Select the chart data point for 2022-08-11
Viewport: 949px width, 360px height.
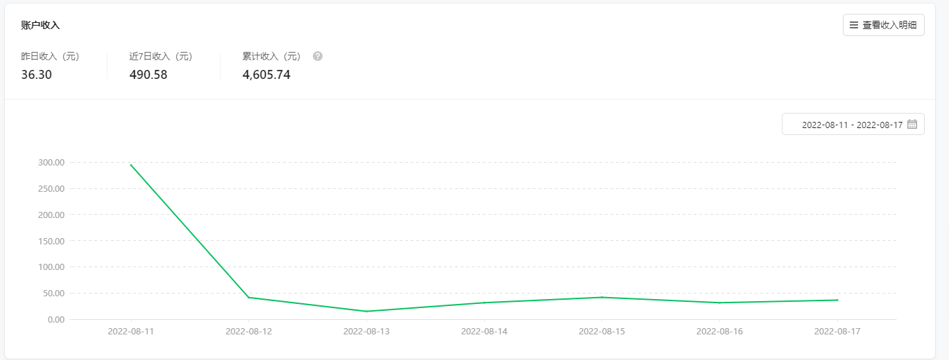click(131, 165)
